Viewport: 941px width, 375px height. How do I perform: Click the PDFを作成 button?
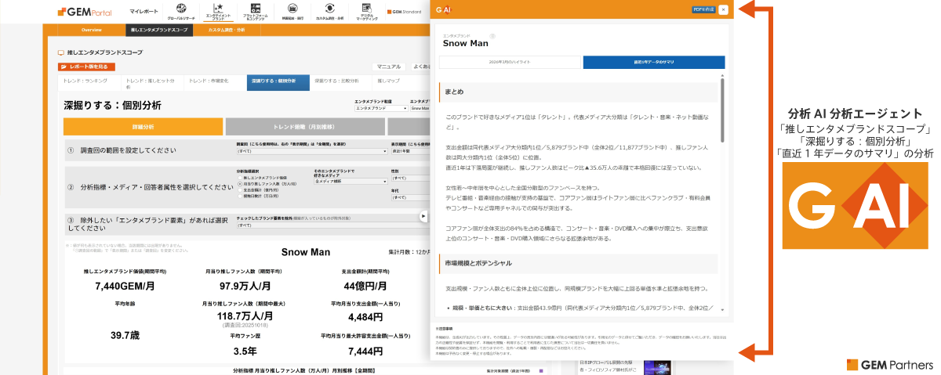[x=702, y=9]
